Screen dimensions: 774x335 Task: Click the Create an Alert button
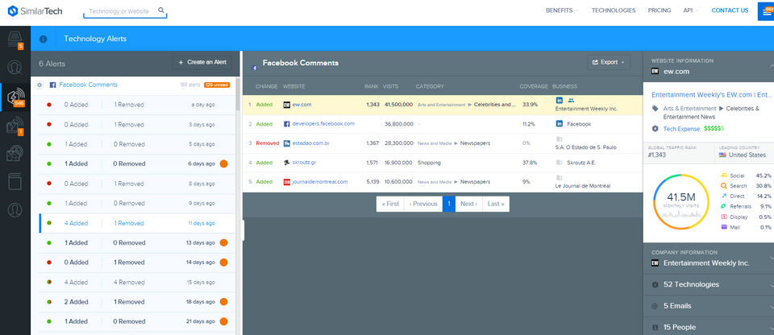click(202, 62)
